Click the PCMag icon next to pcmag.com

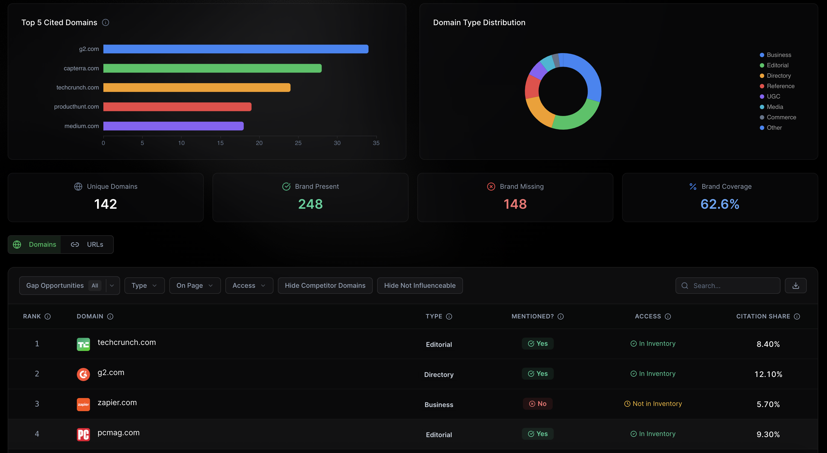tap(83, 434)
